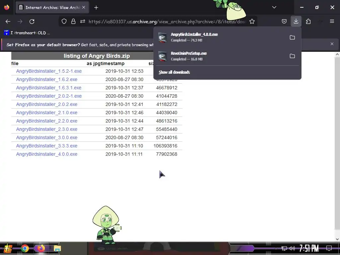Open downloaded RevoUninProSetup.exe entry

click(221, 56)
